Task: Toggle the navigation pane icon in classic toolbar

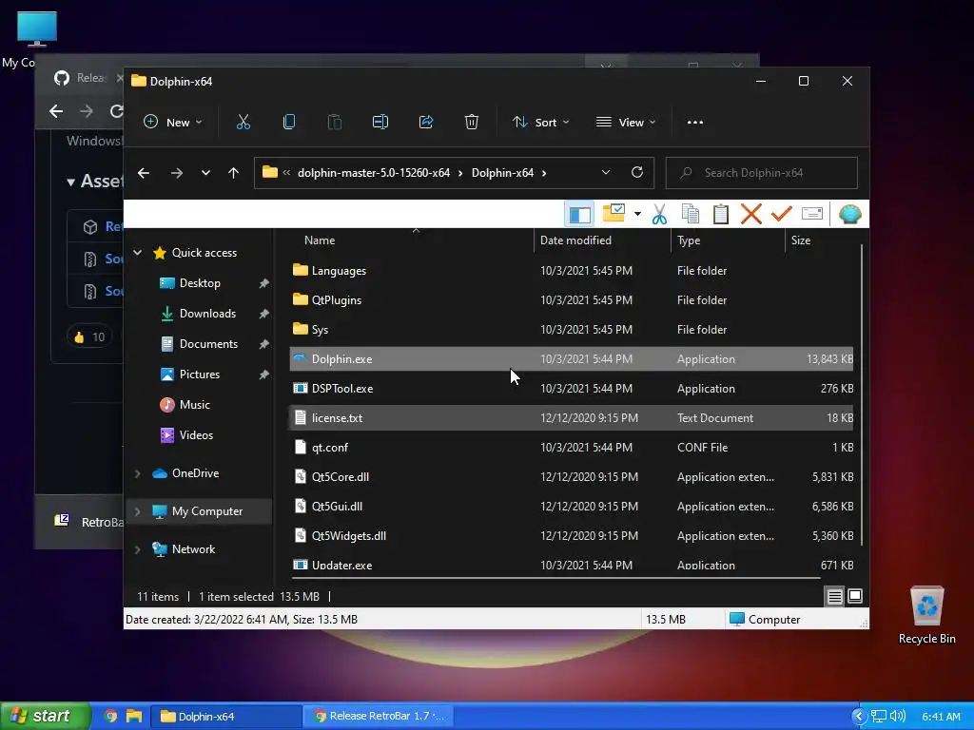Action: pyautogui.click(x=579, y=214)
